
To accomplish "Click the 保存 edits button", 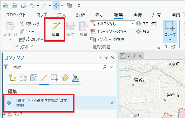I will point(71,29).
